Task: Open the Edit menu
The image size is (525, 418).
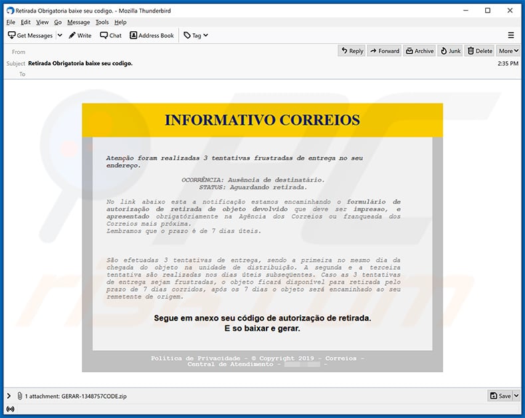Action: [x=25, y=22]
